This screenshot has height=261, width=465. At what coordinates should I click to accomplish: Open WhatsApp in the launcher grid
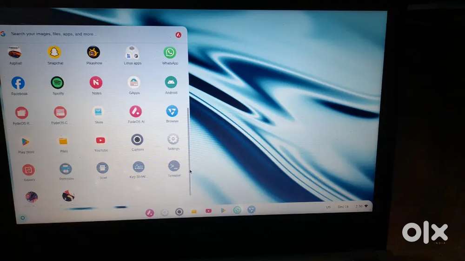(170, 52)
